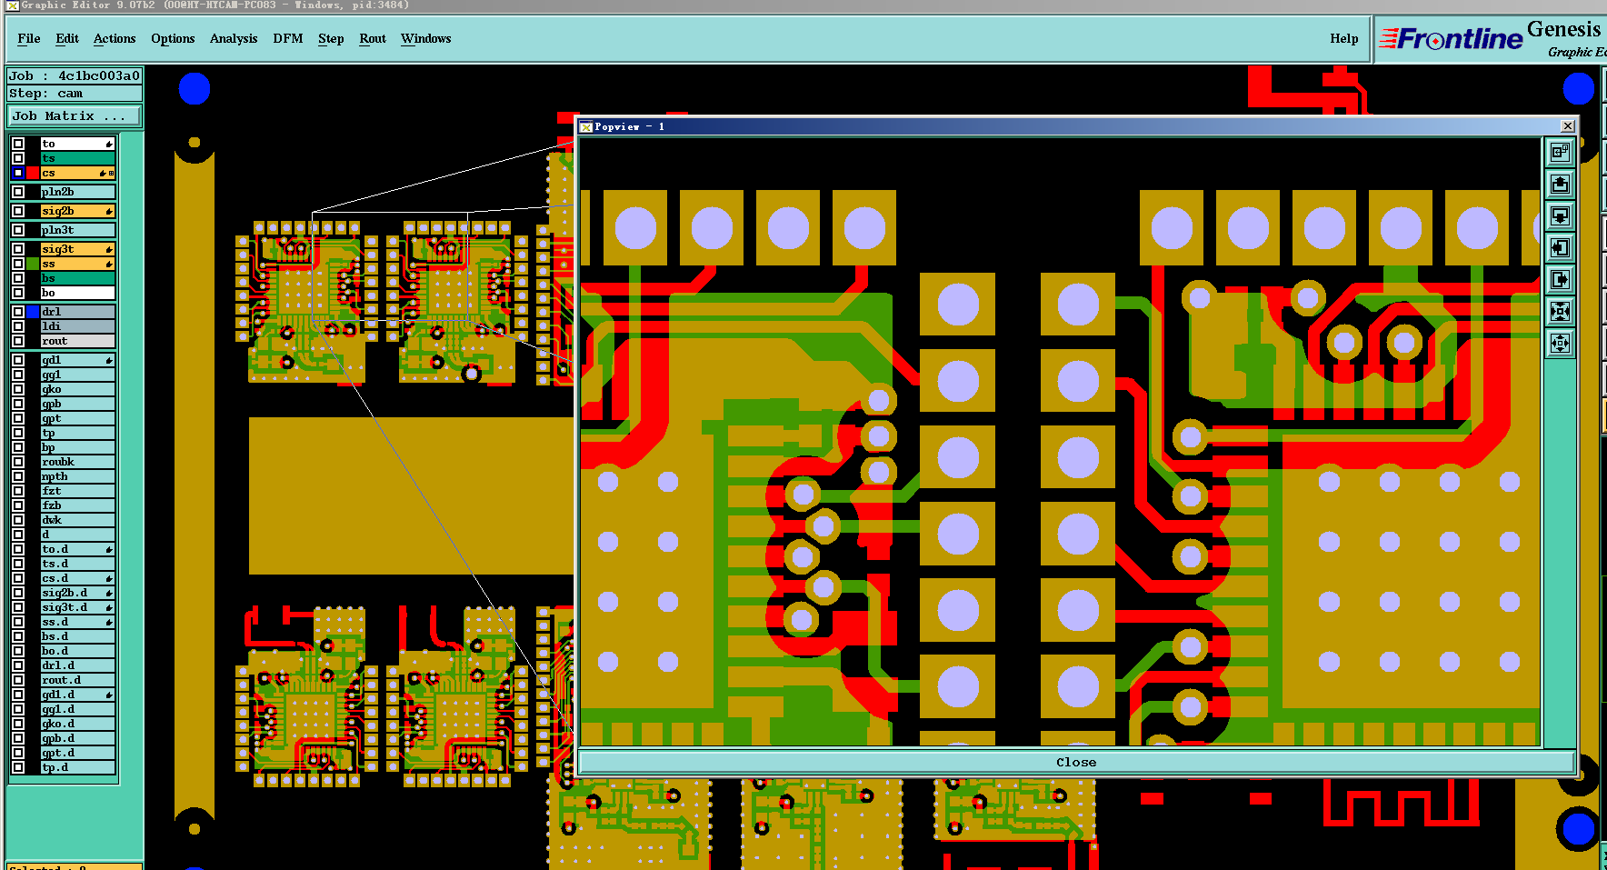Open the DFM menu
This screenshot has width=1607, height=870.
[x=288, y=38]
